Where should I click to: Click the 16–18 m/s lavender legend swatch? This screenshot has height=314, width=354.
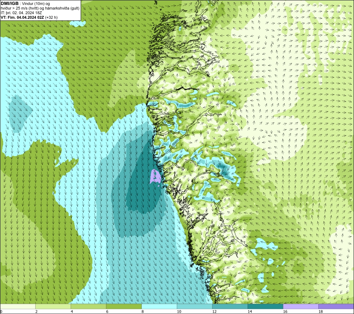point(301,306)
